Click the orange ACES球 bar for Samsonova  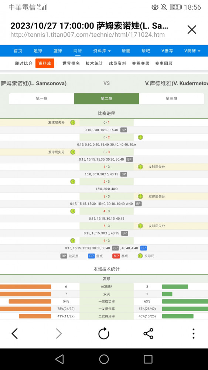pos(25,287)
